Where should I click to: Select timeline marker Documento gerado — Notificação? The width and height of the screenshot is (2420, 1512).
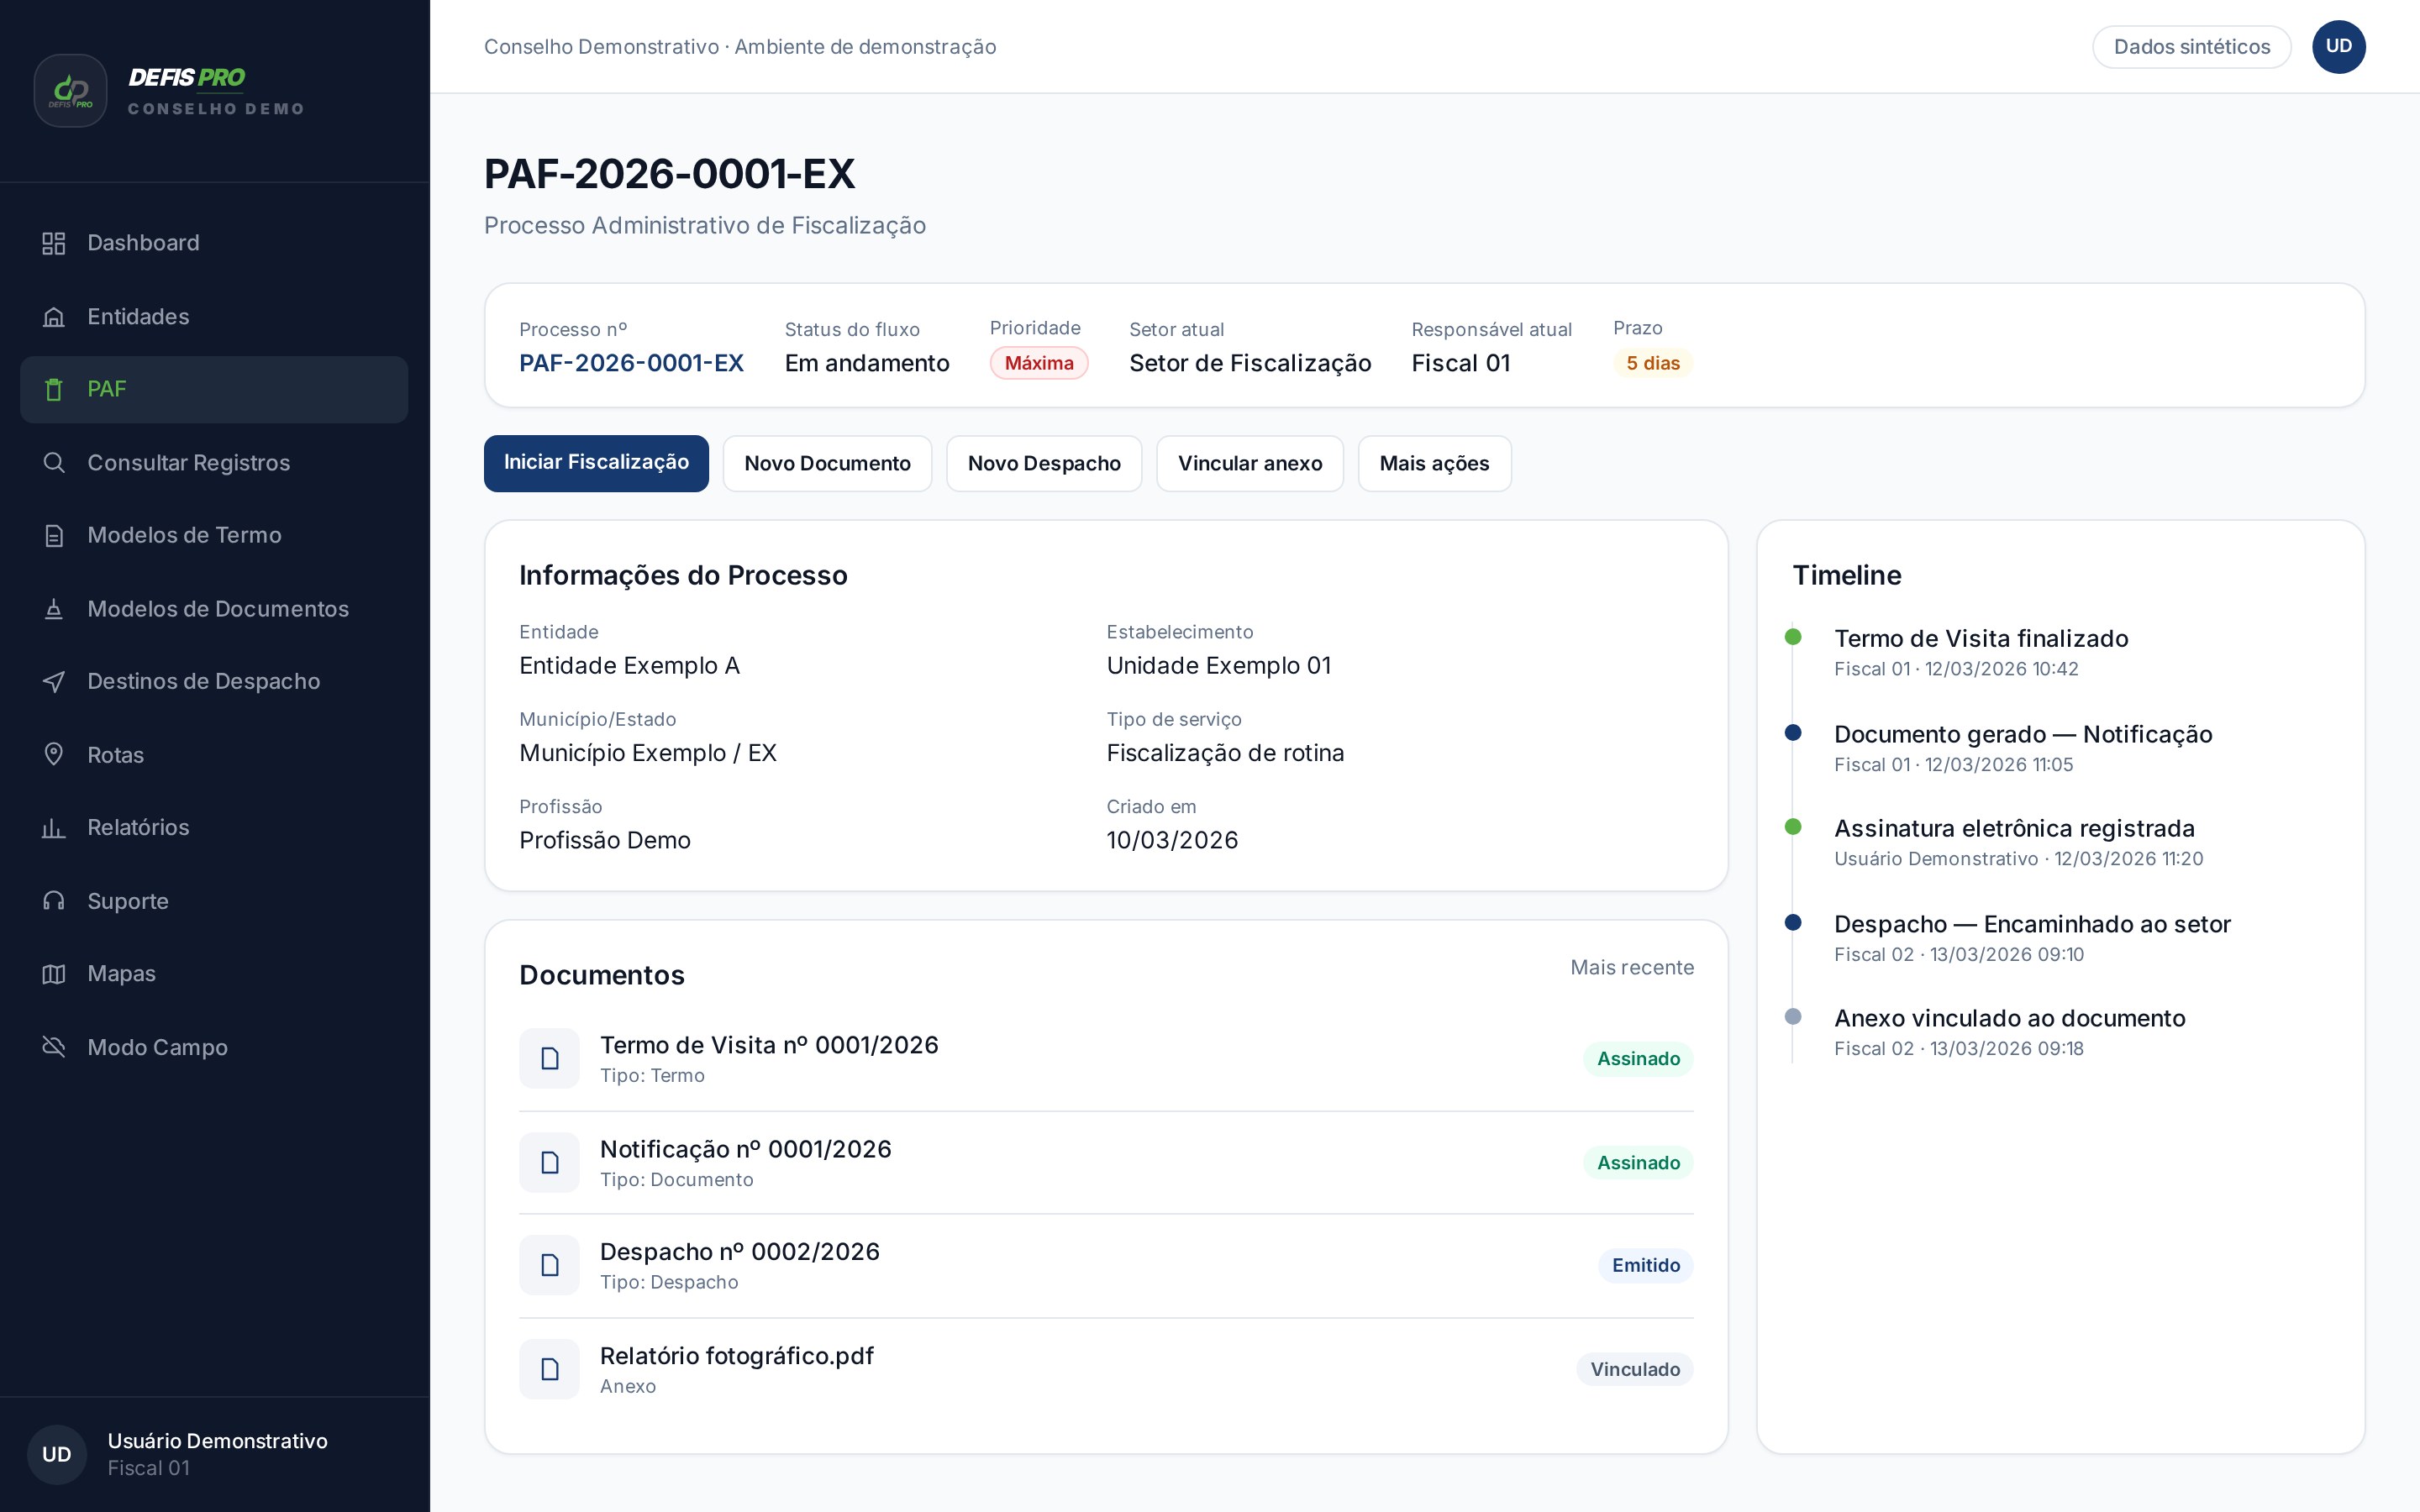click(x=1793, y=733)
